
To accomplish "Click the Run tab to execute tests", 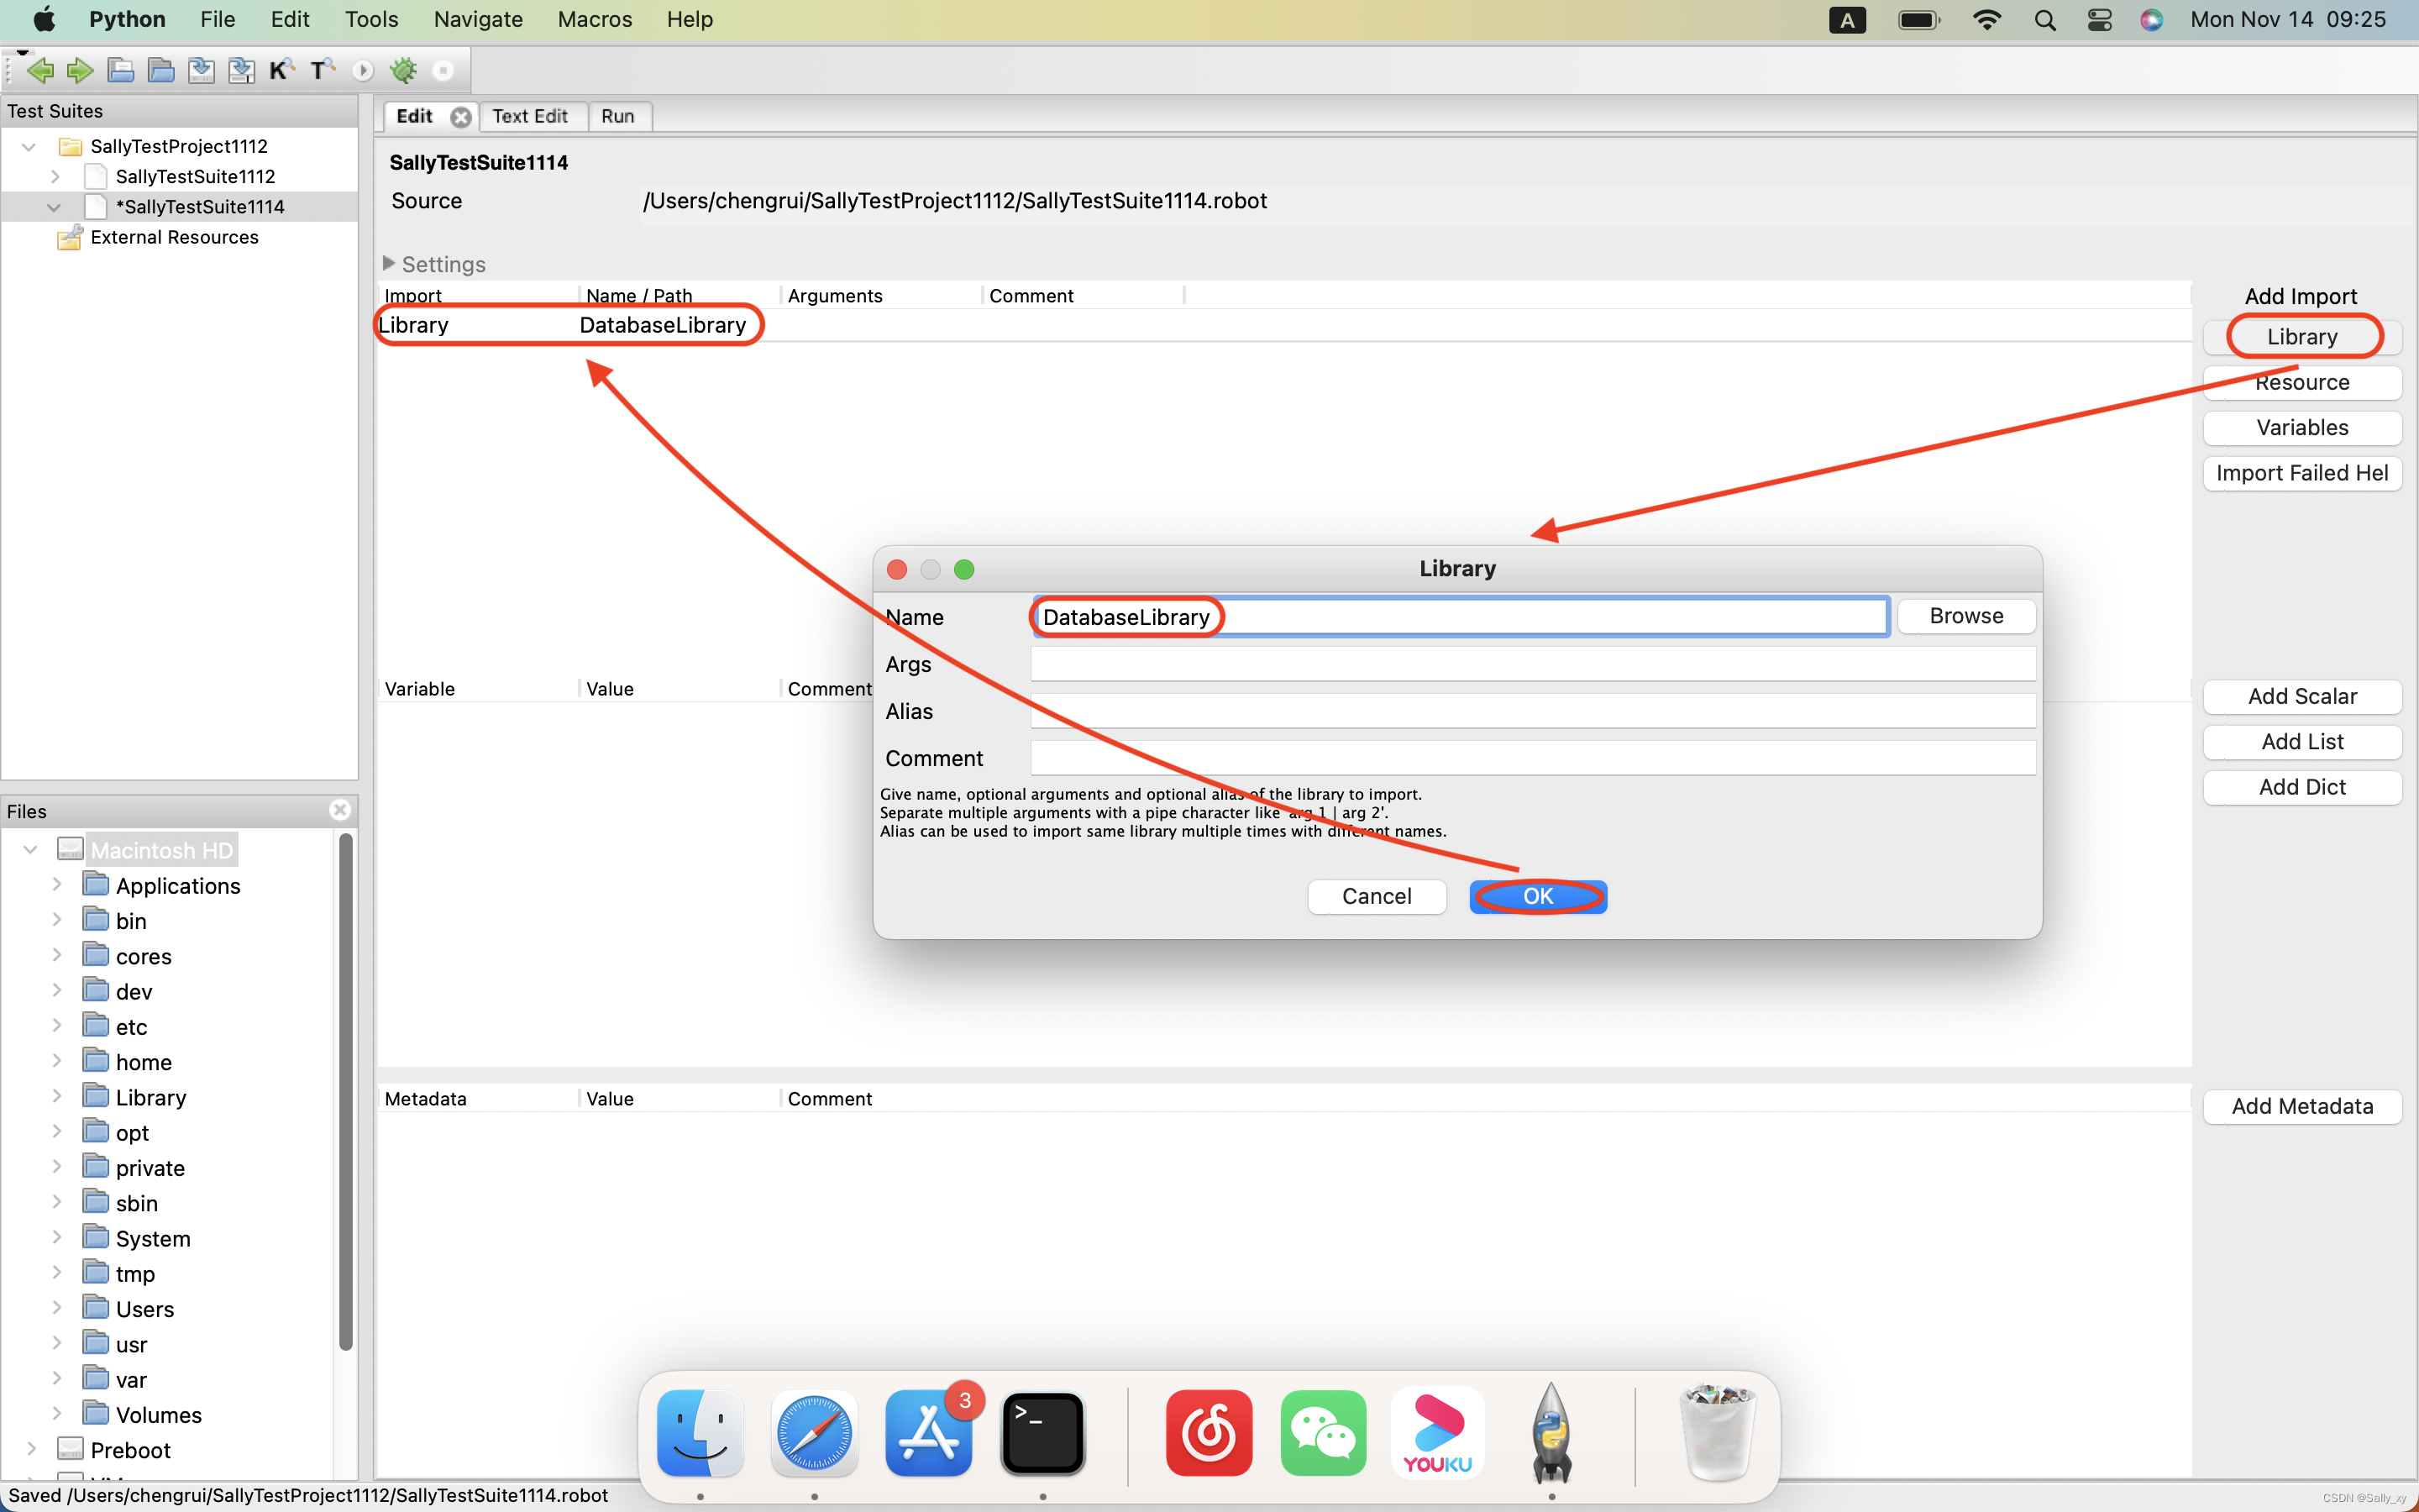I will point(618,115).
